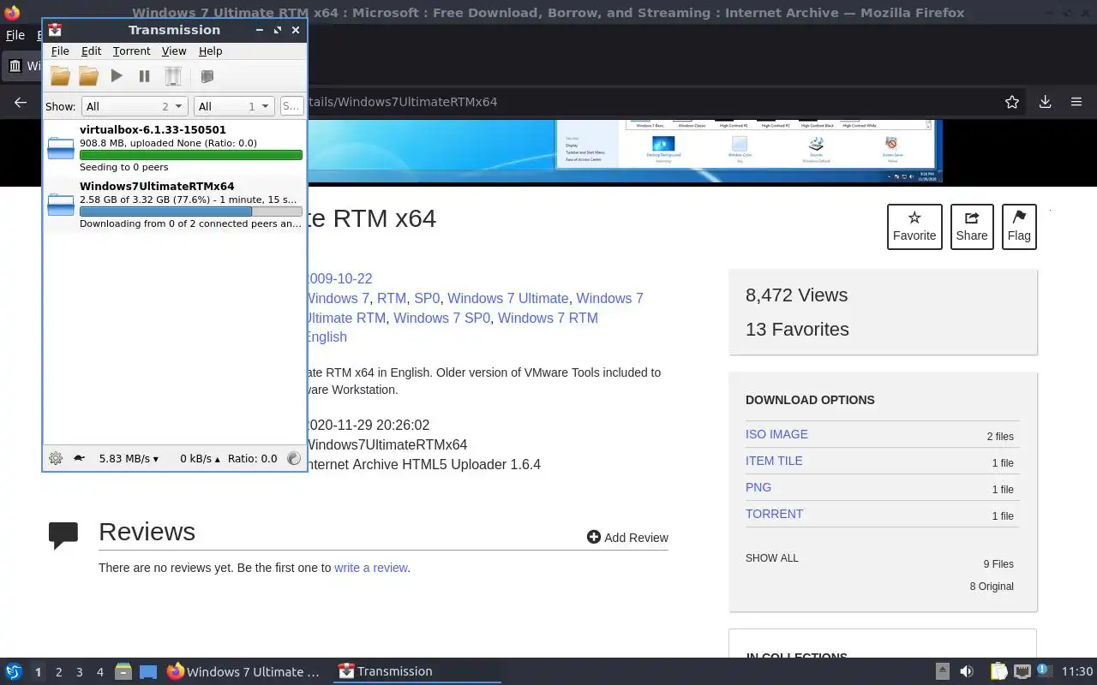Select the virtualbox-6.1.33-150501 torrent title

[x=153, y=130]
